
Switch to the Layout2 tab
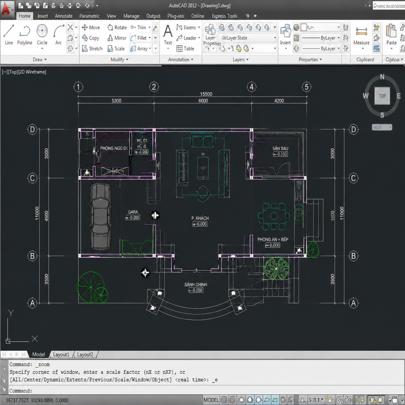85,354
